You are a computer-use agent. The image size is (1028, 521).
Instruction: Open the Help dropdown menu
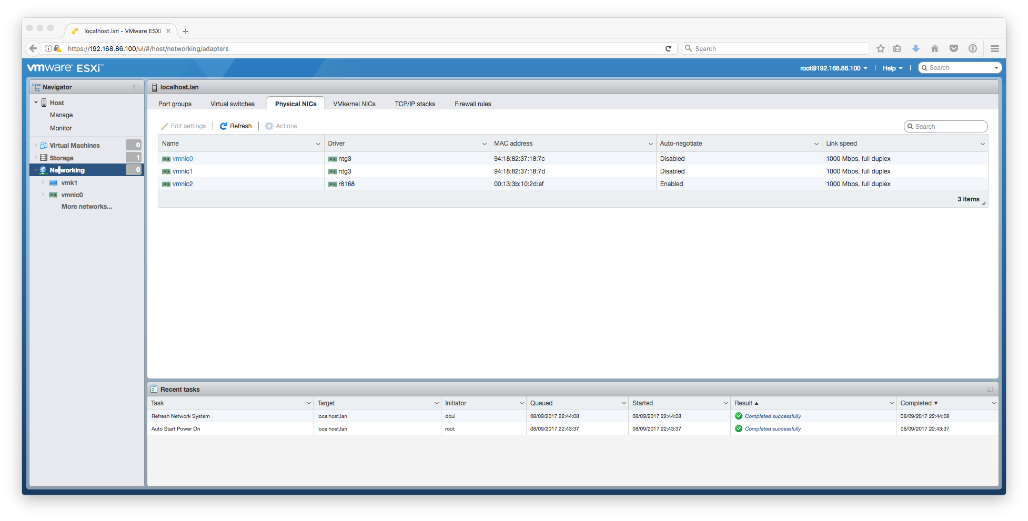(x=892, y=68)
